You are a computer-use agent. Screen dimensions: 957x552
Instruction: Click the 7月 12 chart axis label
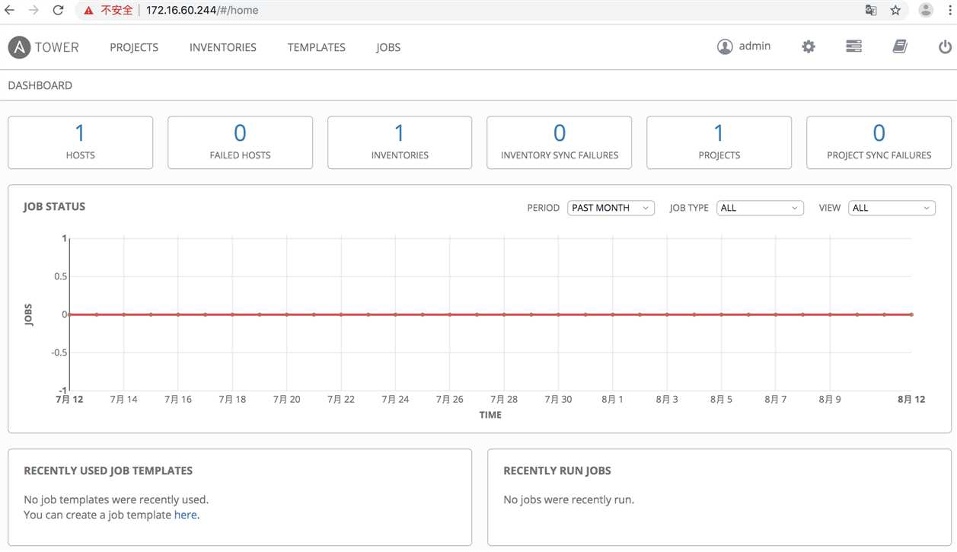tap(69, 400)
